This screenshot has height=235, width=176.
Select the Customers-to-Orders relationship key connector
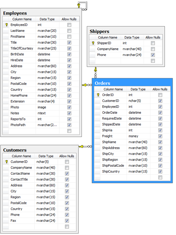(81, 147)
